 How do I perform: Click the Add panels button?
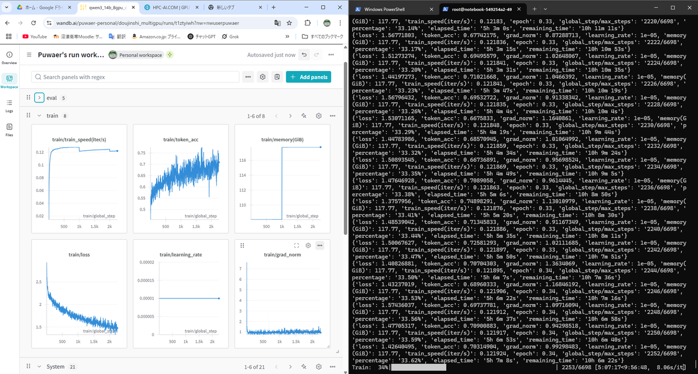[308, 77]
